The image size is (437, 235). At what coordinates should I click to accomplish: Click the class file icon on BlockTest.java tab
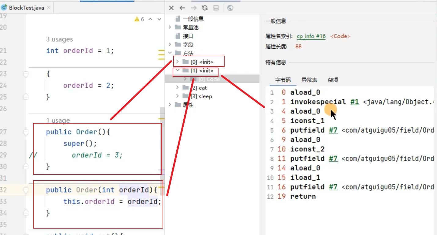coord(3,7)
